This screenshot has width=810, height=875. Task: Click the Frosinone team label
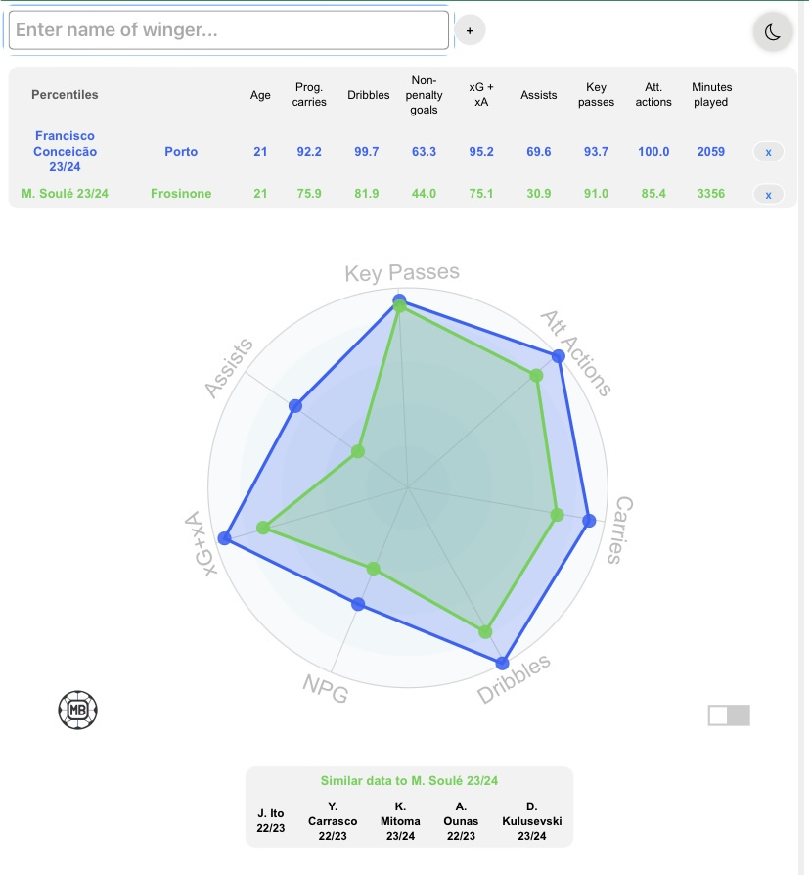click(181, 194)
